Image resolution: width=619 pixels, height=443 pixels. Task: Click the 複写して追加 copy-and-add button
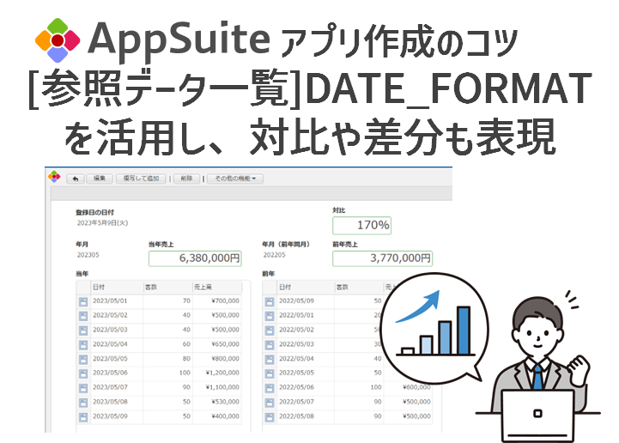(x=141, y=179)
